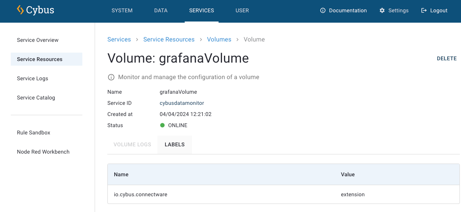Open the SYSTEM menu
461x212 pixels.
pos(122,11)
